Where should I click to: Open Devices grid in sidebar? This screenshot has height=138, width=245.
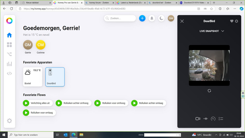pos(9,45)
